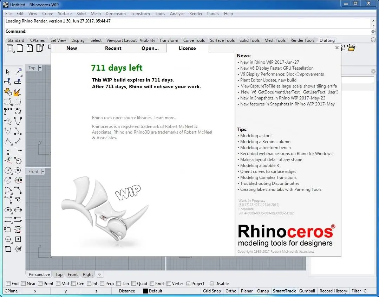Screen dimensions: 379x297
Task: Click the open folder toolbar icon
Action: click(351, 48)
